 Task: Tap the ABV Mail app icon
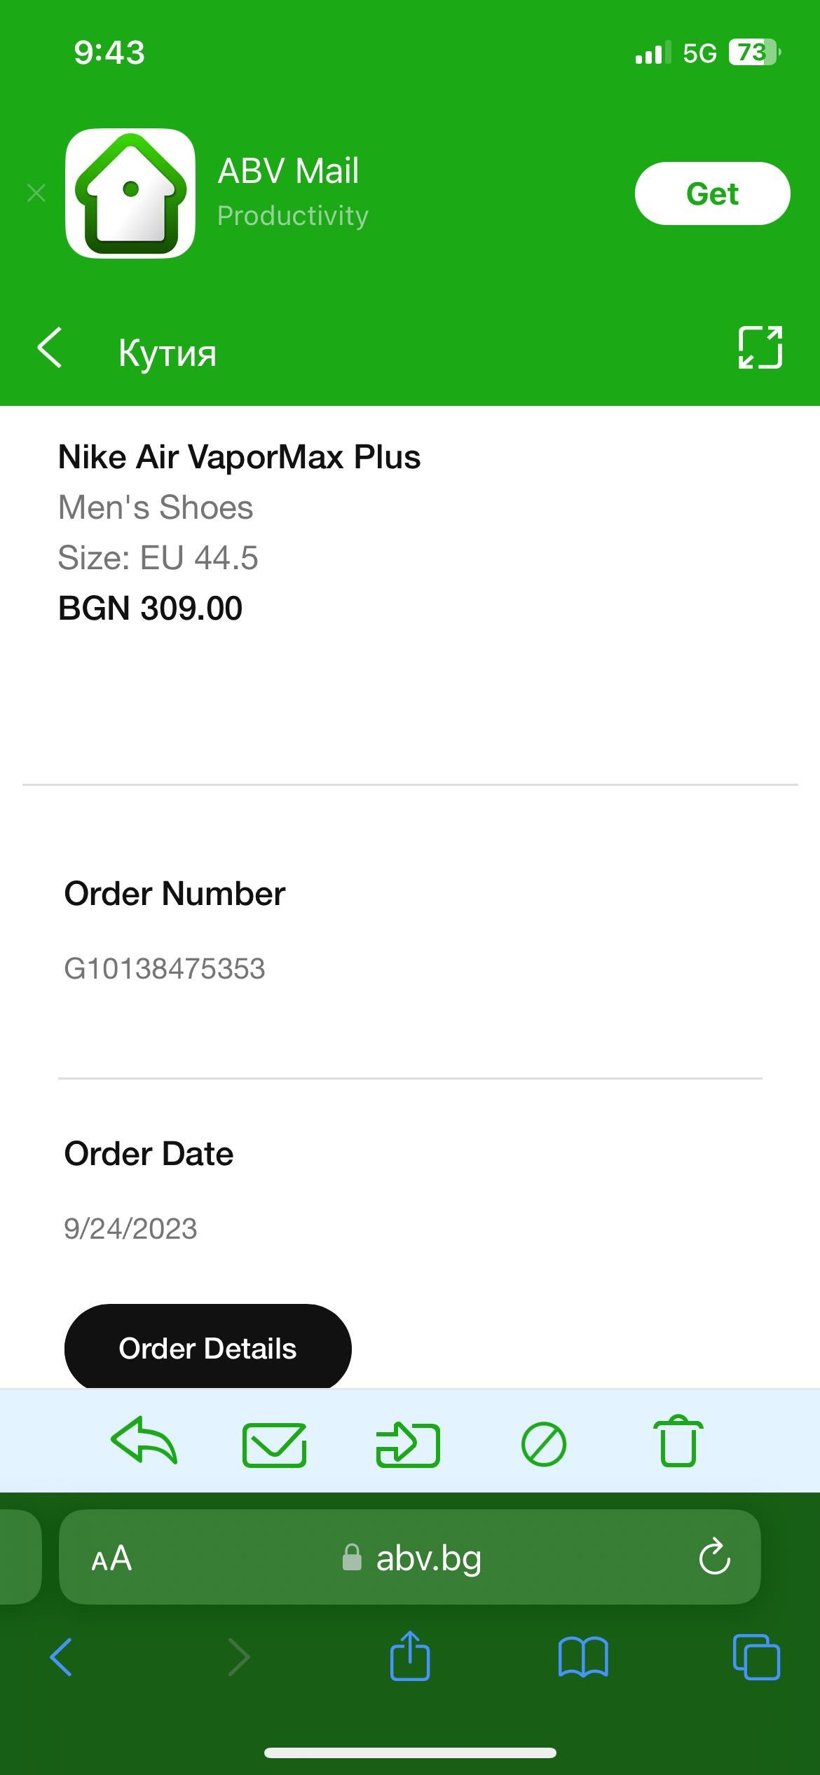point(130,193)
